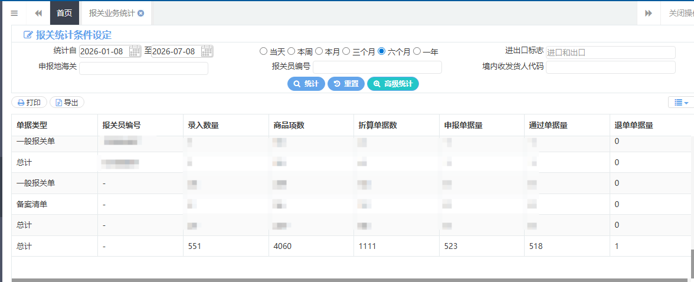
Task: Click the column list settings icon
Action: 681,102
